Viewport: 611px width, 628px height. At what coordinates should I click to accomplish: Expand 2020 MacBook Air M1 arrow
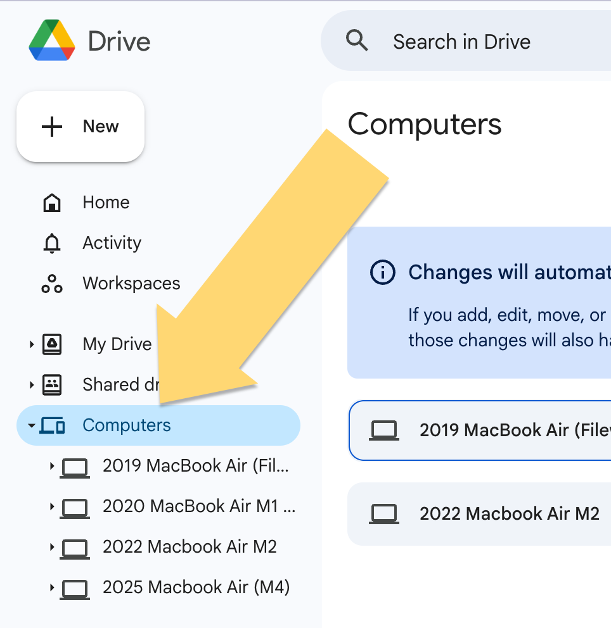coord(52,506)
